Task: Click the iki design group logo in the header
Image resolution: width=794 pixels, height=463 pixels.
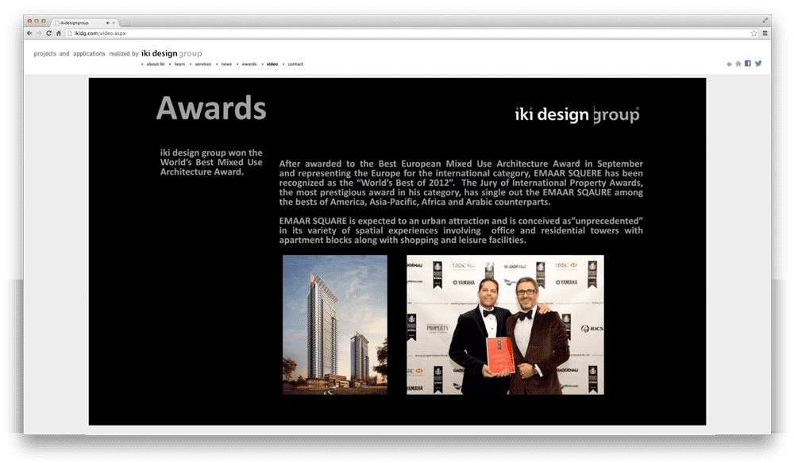Action: point(172,54)
